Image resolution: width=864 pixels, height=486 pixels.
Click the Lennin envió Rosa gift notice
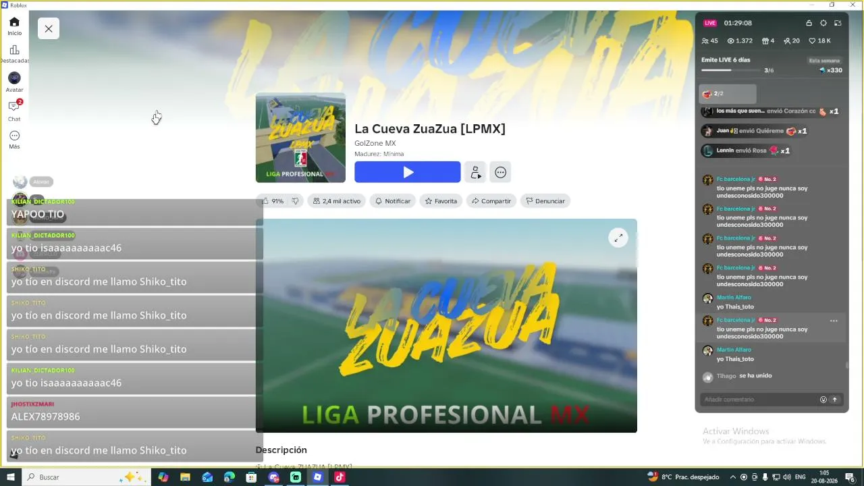tap(745, 151)
